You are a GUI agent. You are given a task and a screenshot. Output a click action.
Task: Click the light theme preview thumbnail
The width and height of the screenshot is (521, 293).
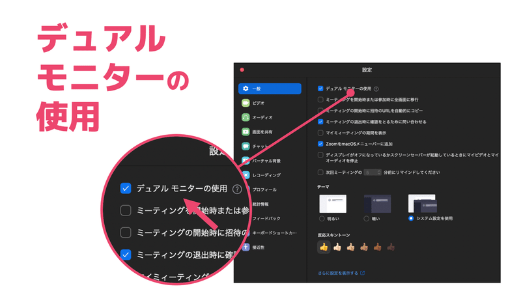(x=333, y=204)
